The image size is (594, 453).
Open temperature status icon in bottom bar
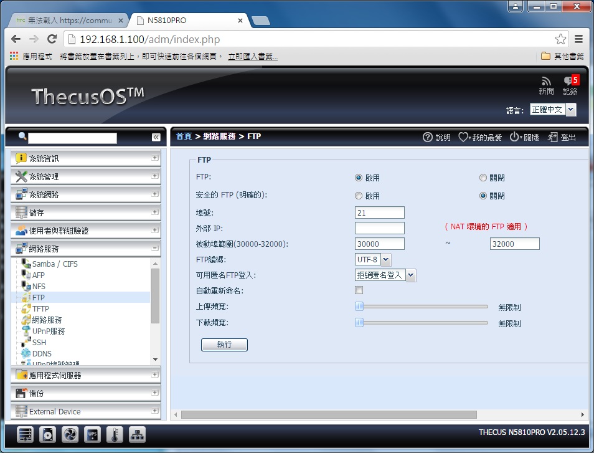pos(115,435)
